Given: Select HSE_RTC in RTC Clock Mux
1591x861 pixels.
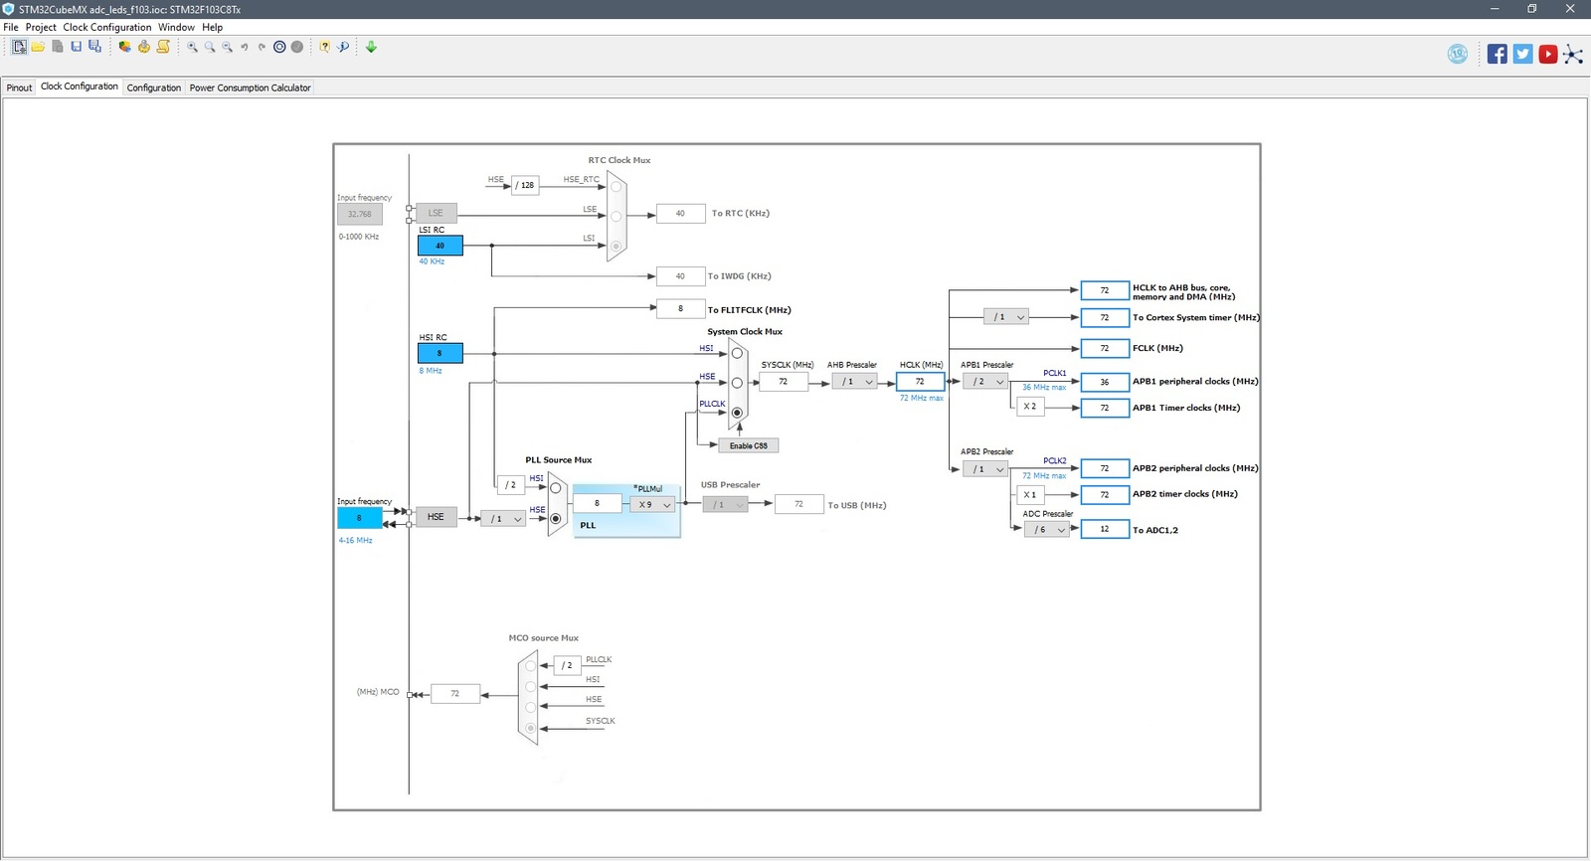Looking at the screenshot, I should [617, 187].
